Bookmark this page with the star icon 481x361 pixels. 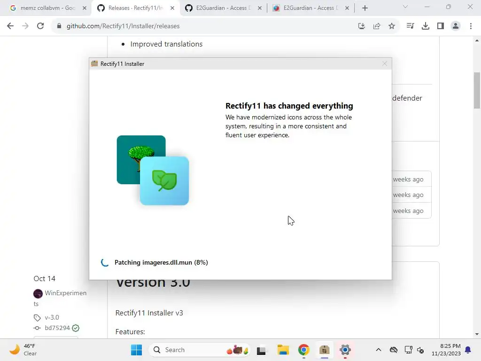tap(392, 26)
